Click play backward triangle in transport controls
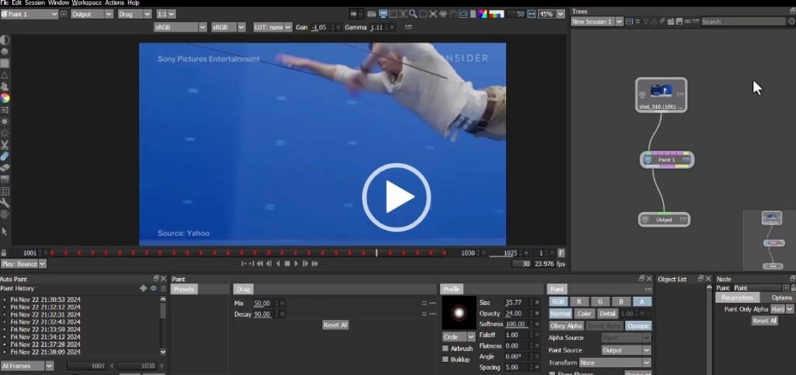Viewport: 796px width, 375px height. pos(278,263)
